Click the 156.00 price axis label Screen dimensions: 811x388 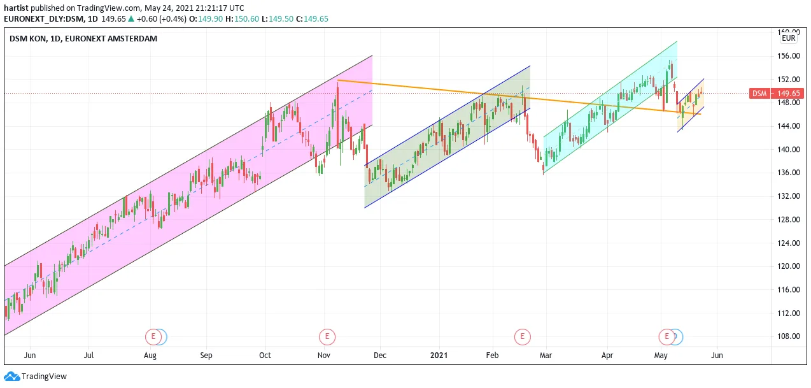click(x=790, y=56)
